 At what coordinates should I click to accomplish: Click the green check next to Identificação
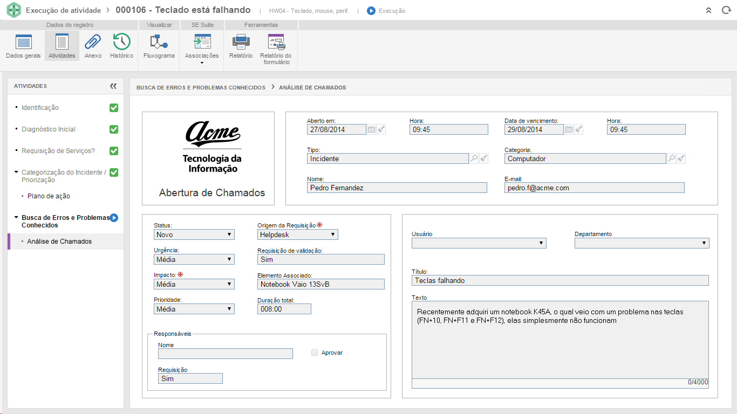click(x=114, y=108)
